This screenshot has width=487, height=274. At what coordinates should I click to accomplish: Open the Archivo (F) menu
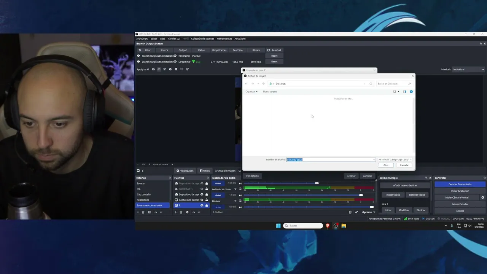[142, 38]
